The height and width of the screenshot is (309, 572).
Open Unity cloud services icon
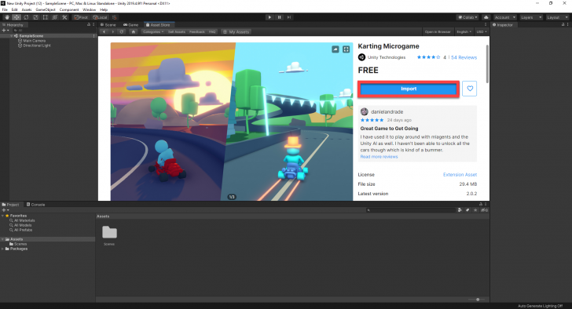click(x=486, y=17)
